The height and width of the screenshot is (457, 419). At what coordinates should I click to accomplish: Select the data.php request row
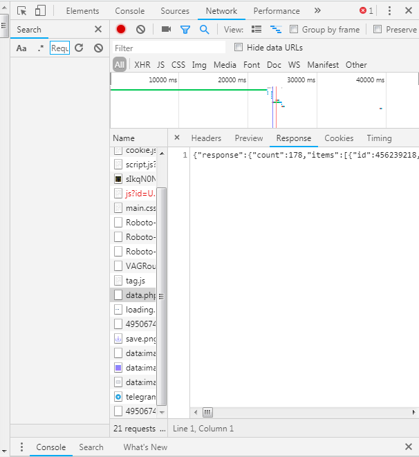(x=133, y=295)
